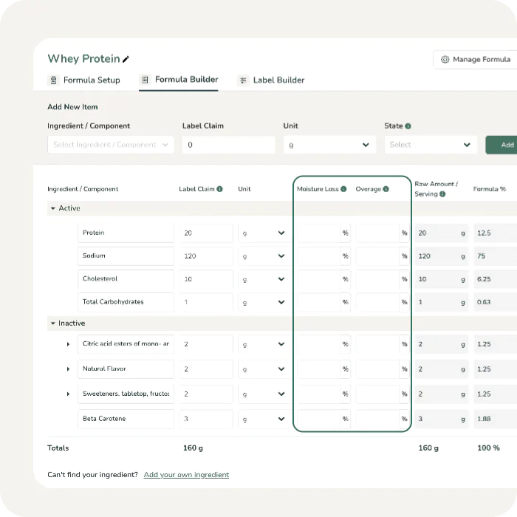Open the Select Ingredient / Component dropdown
The width and height of the screenshot is (517, 517).
coord(111,145)
